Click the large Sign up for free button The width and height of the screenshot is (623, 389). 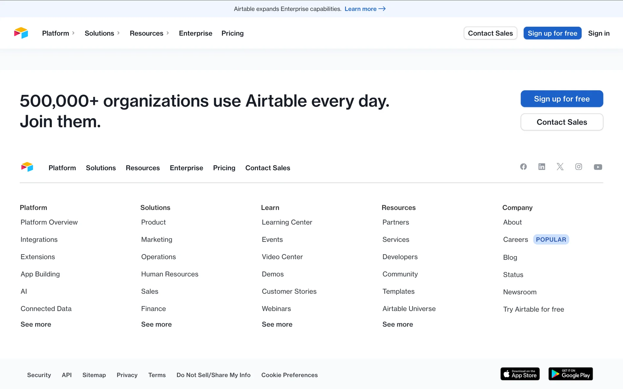562,99
